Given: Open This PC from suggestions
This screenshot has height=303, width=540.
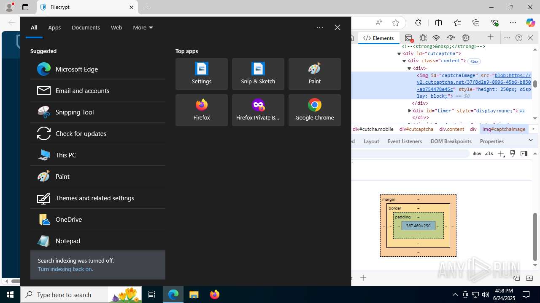Looking at the screenshot, I should 98,155.
